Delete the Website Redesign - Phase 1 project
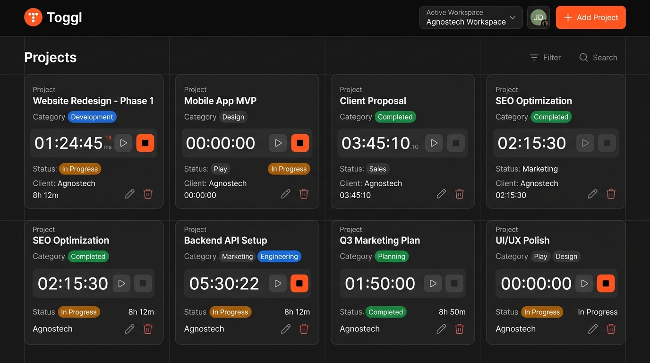The width and height of the screenshot is (650, 363). tap(148, 194)
